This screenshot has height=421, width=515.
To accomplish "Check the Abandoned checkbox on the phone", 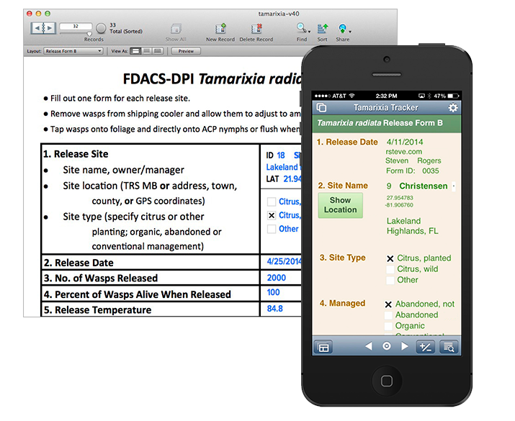I will point(388,315).
